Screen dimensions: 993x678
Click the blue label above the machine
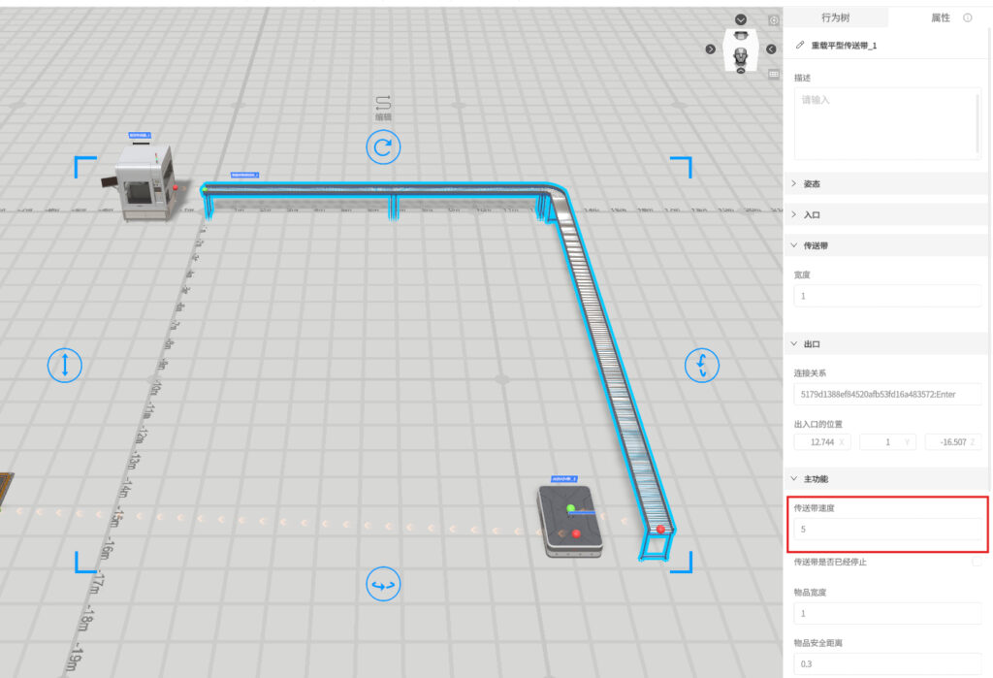click(140, 136)
